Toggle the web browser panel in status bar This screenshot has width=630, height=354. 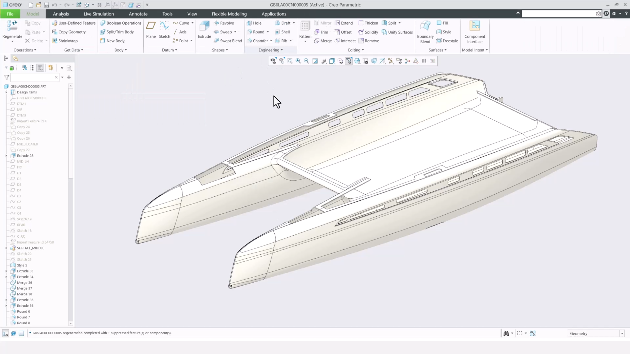coord(13,333)
